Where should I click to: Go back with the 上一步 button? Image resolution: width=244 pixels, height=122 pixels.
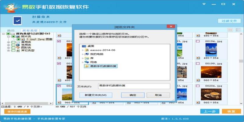(x=210, y=111)
